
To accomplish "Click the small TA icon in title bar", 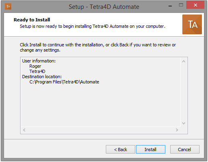I will 8,6.
